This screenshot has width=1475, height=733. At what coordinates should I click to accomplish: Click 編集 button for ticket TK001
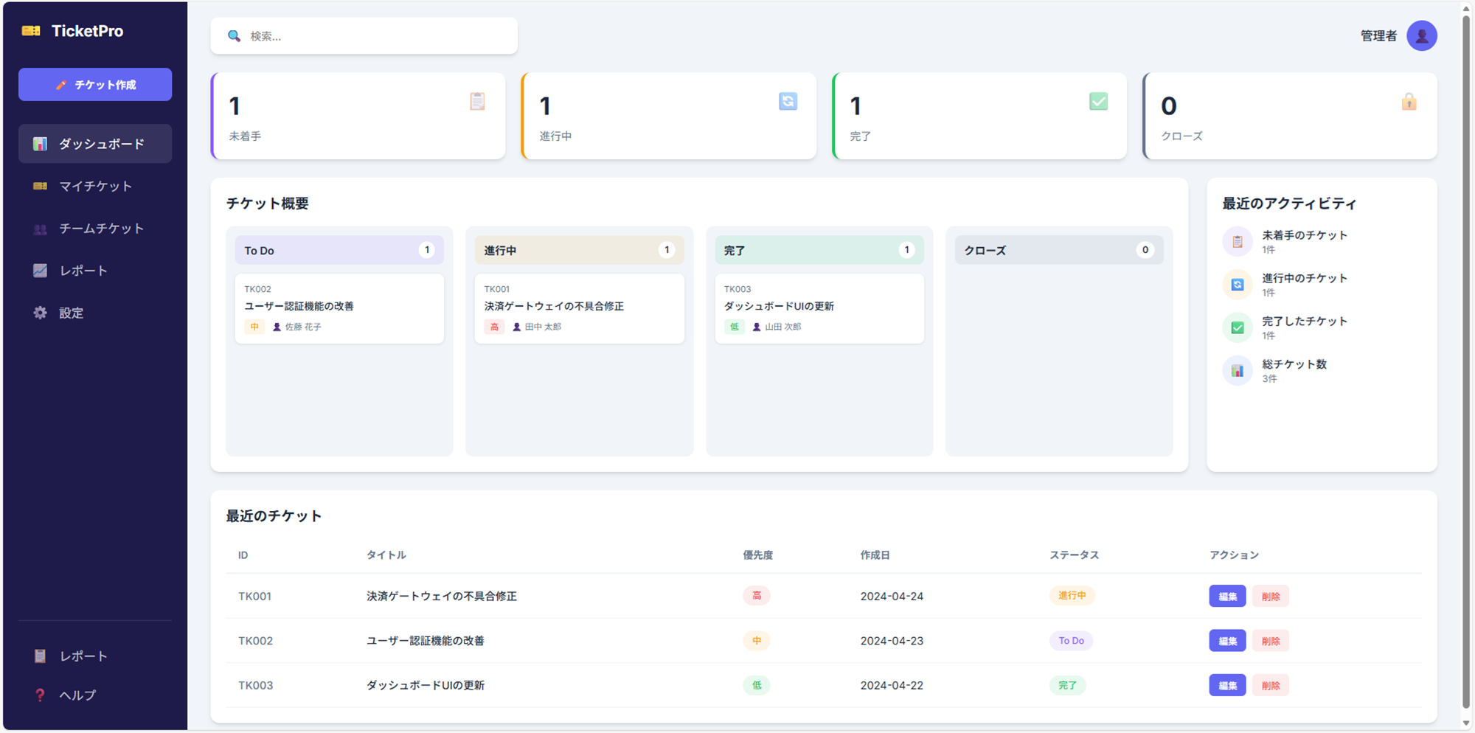[1227, 596]
